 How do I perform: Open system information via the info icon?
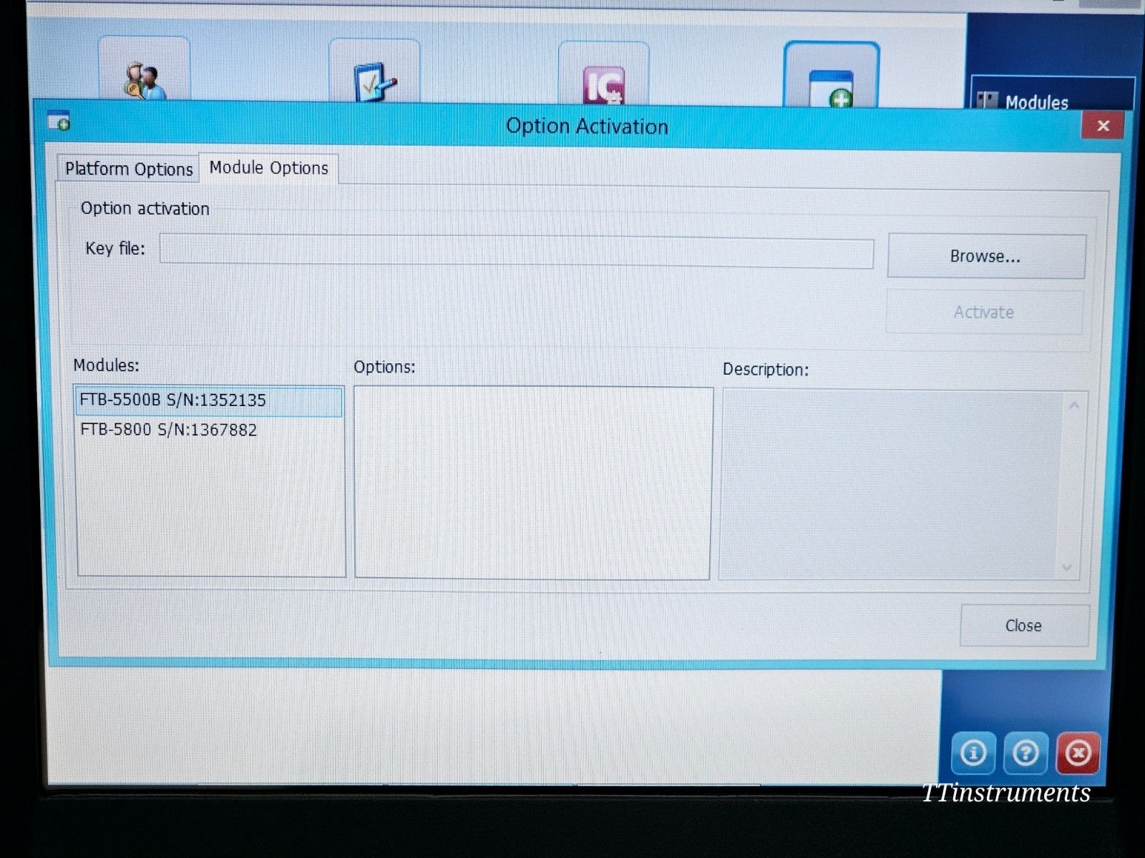pos(973,753)
